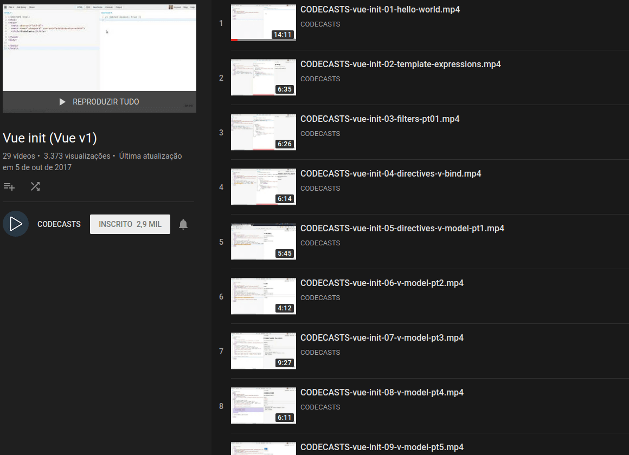Open CODECASTS-vue-init-04-directives-v-bind.mp4 title
The height and width of the screenshot is (455, 629).
click(x=391, y=173)
